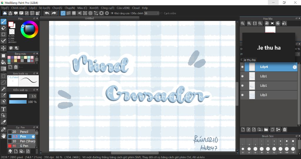Image resolution: width=301 pixels, height=159 pixels.
Task: Switch to the Untitled canvas tab
Action: click(89, 18)
